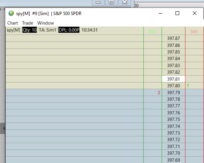Click price level 397.71
The height and width of the screenshot is (163, 204).
click(173, 146)
